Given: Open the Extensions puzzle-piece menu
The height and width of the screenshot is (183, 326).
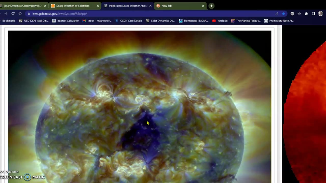Looking at the screenshot, I should click(306, 14).
